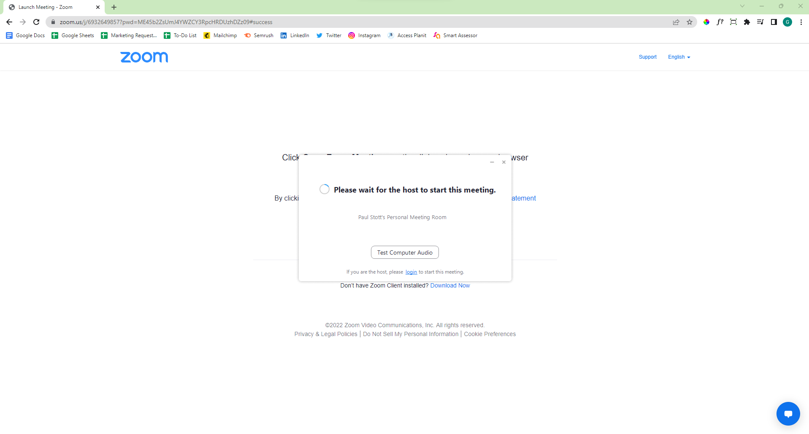Open the LinkedIn bookmark
809x434 pixels.
(295, 35)
